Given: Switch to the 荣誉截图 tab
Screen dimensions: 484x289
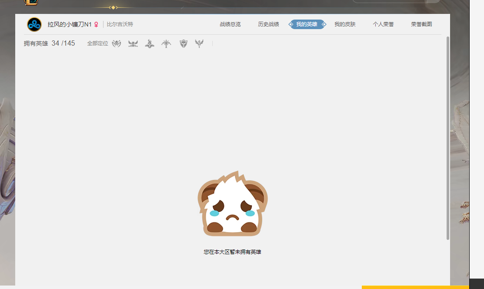Looking at the screenshot, I should tap(422, 24).
